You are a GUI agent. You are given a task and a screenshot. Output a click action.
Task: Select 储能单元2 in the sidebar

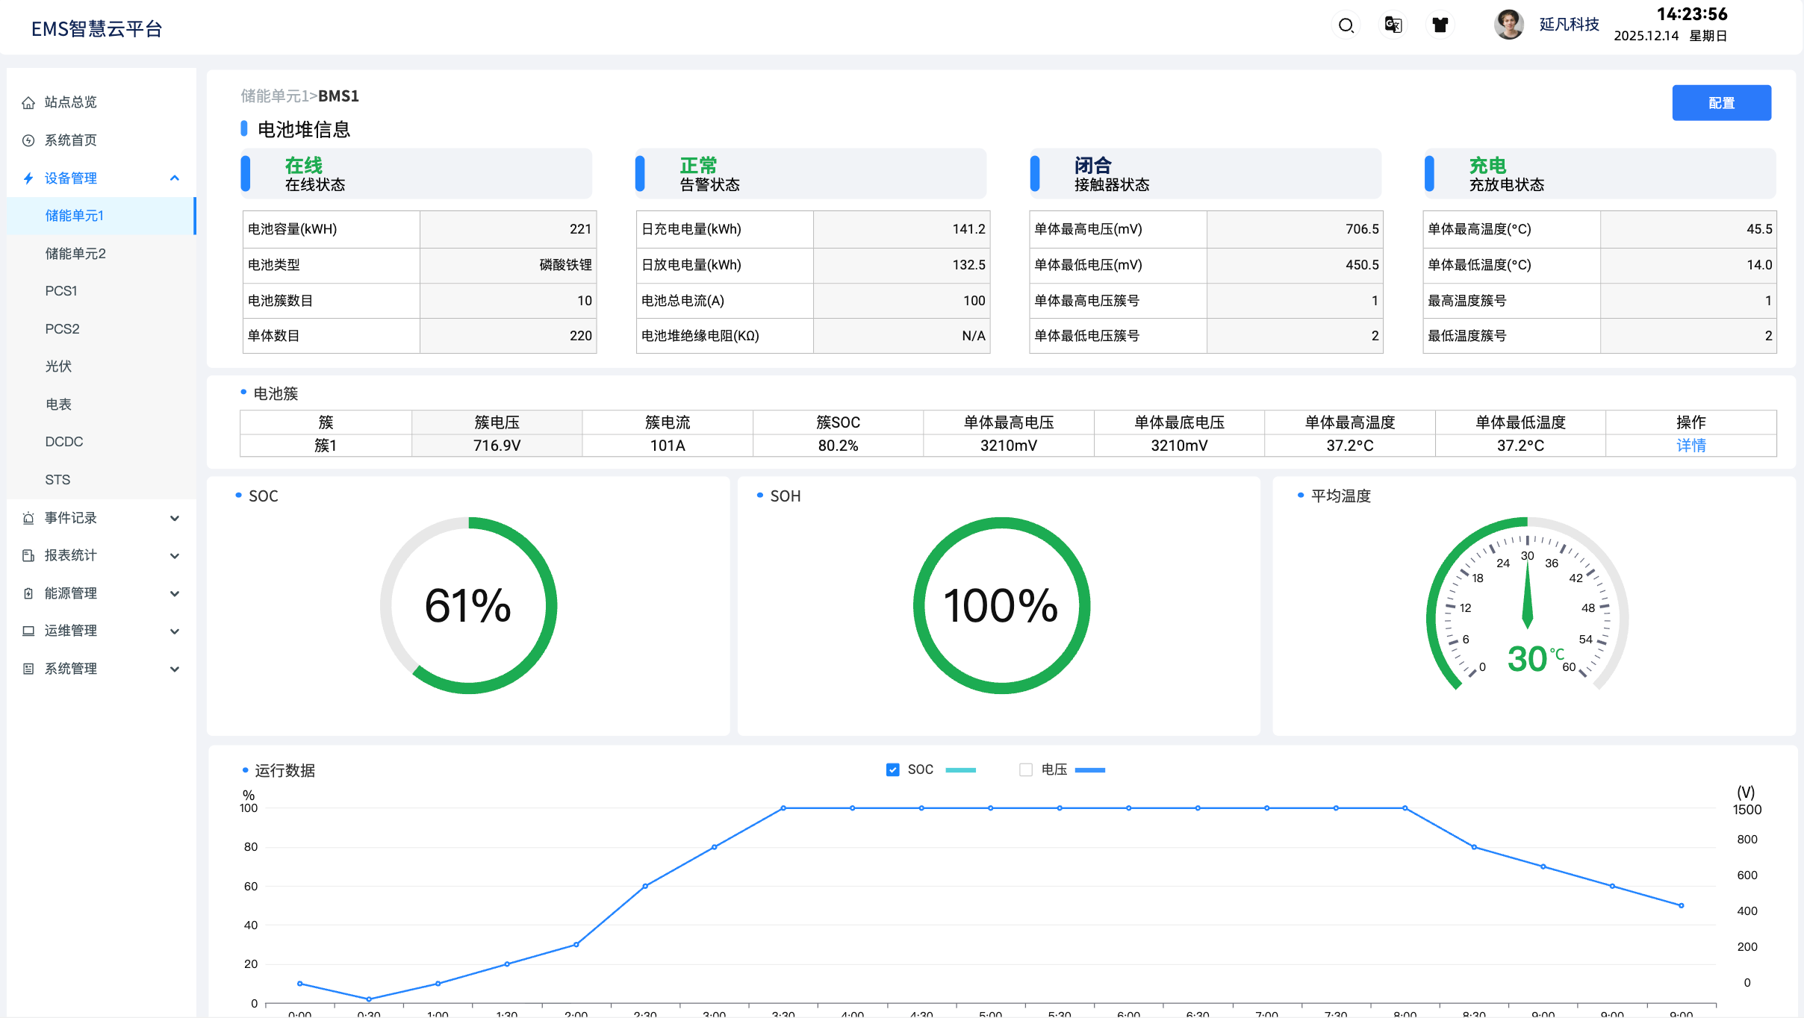75,254
